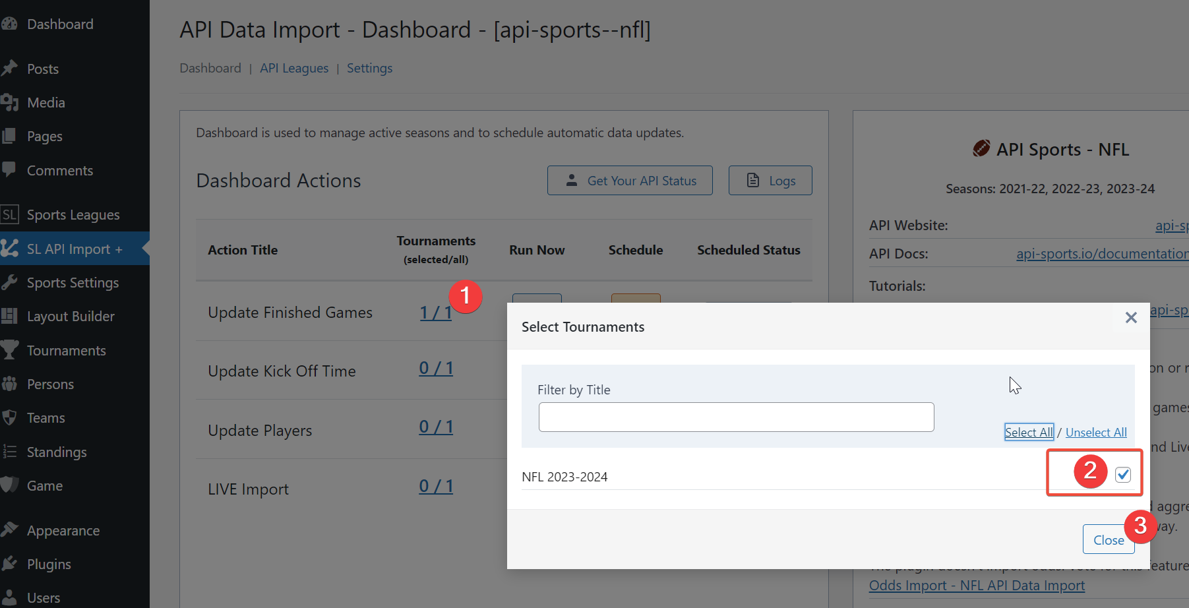Viewport: 1189px width, 608px height.
Task: Click Update Players action title
Action: pos(260,431)
